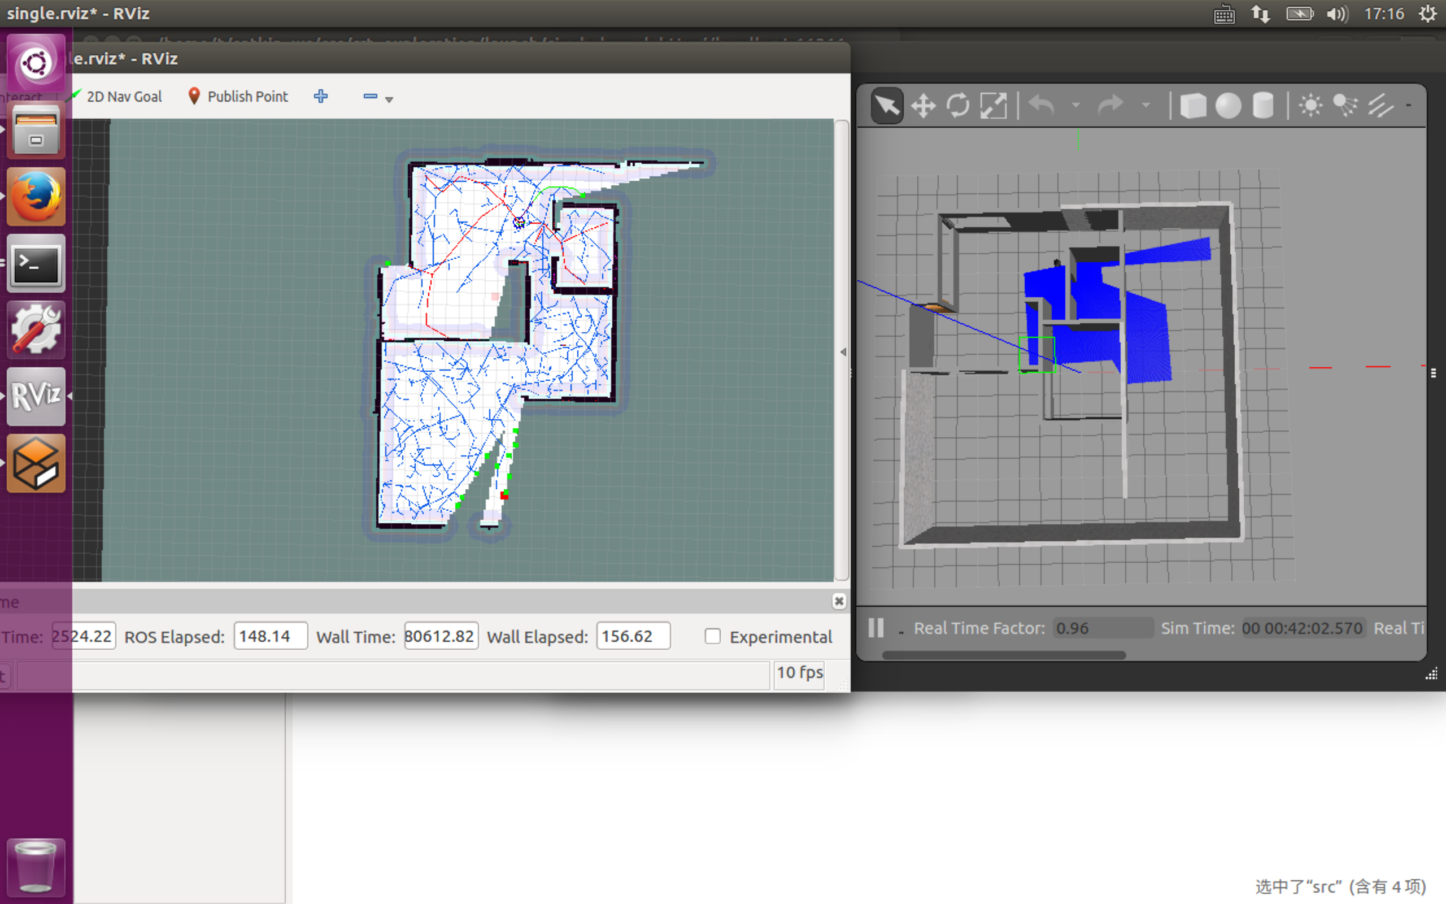Insert a sphere shape in Gazebo
This screenshot has width=1446, height=904.
pos(1228,106)
